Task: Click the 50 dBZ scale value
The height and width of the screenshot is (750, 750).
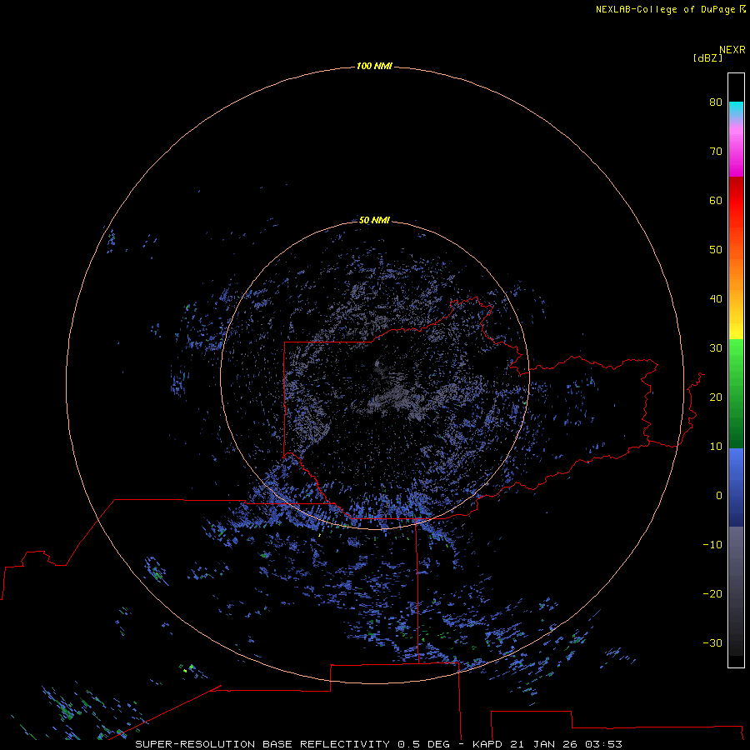Action: pyautogui.click(x=716, y=250)
